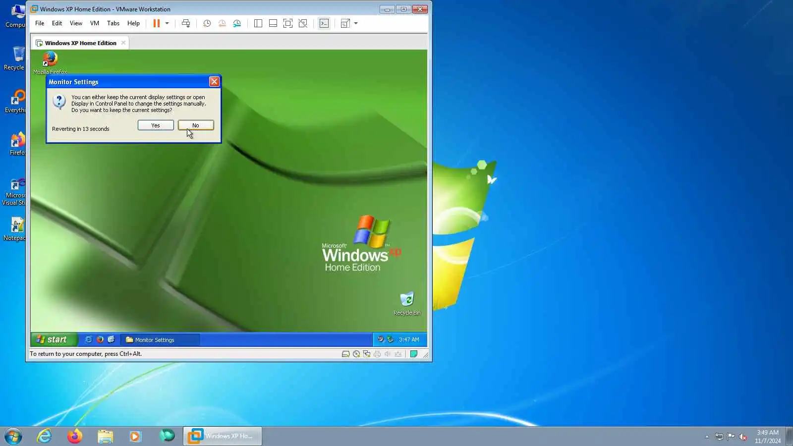Enter full screen mode for the VM
This screenshot has height=446, width=793.
pyautogui.click(x=288, y=23)
